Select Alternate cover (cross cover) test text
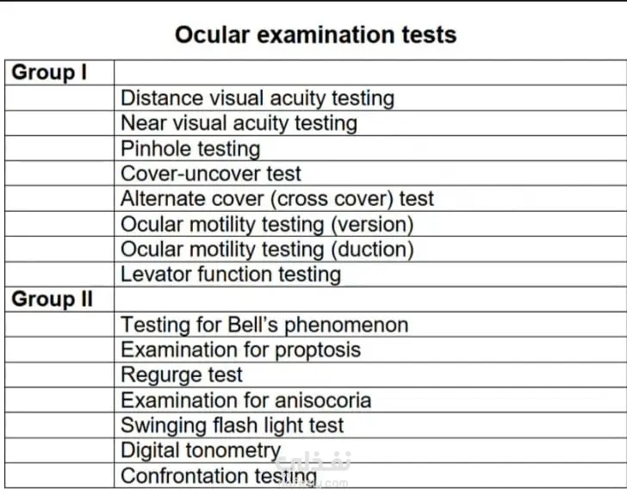627x490 pixels. 277,199
